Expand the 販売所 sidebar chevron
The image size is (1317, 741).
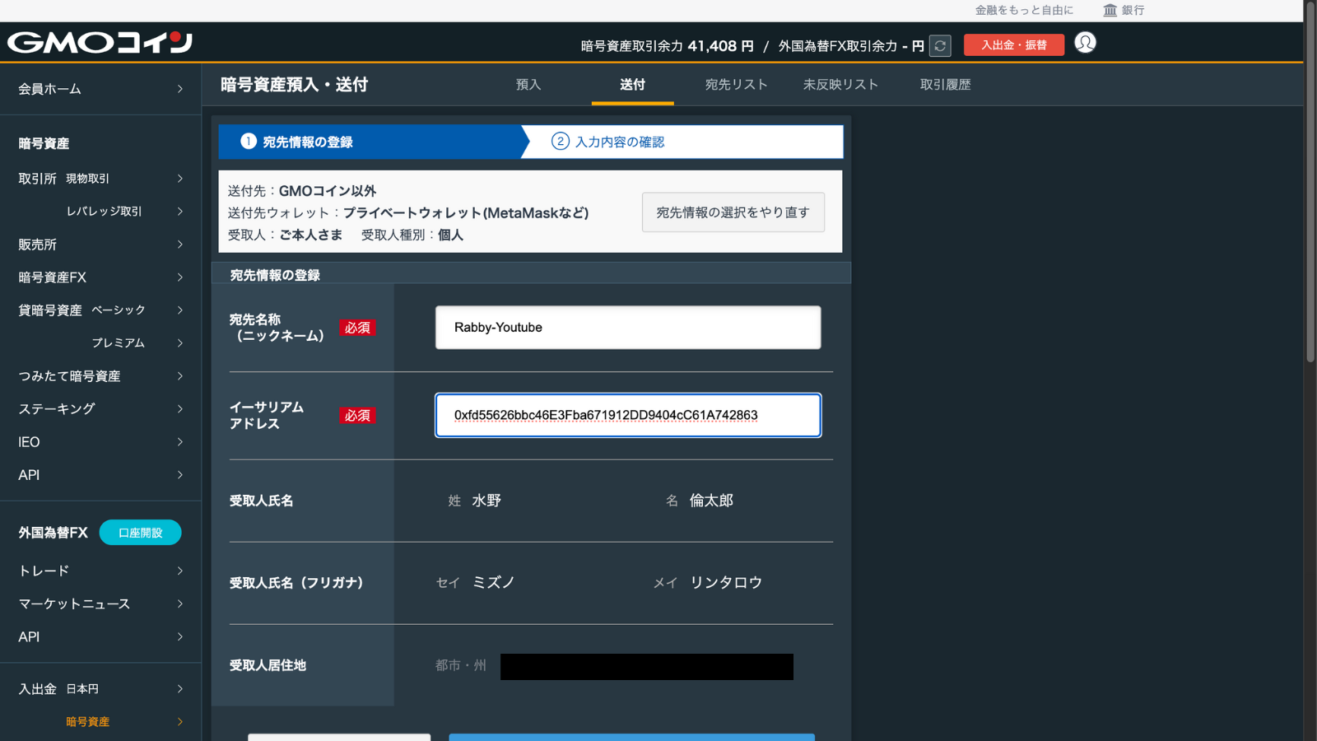pos(179,245)
